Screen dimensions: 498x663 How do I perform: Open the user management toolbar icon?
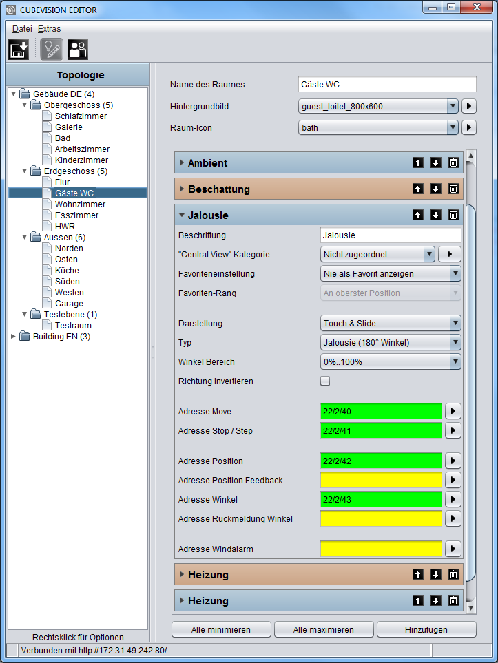click(78, 50)
